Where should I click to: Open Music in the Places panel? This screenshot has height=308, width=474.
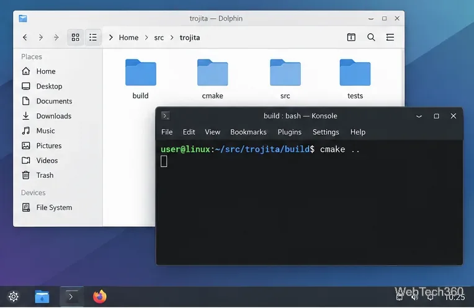46,131
